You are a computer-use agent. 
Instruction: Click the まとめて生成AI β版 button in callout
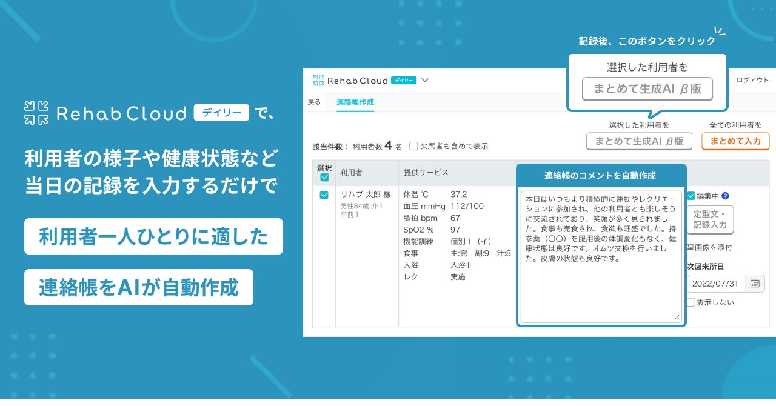(x=647, y=88)
